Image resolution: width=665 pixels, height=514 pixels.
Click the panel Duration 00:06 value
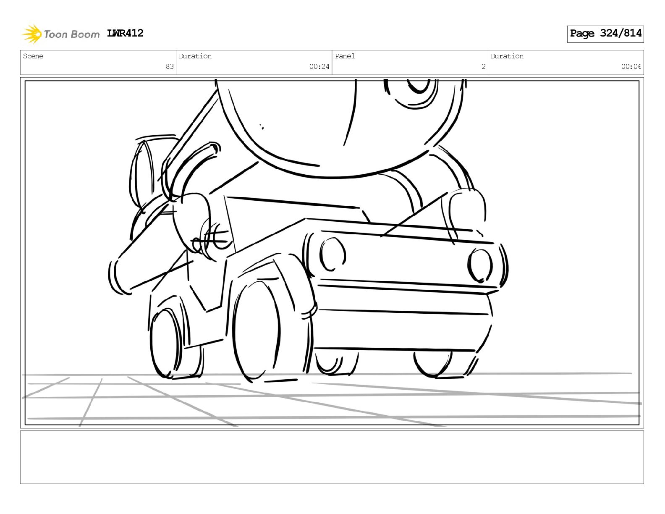click(631, 66)
